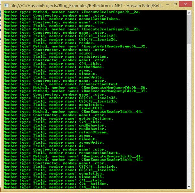Click the line with <ExecuteScalarAsync>b__2a
Viewport: 195px width, 193px height.
tap(72, 12)
